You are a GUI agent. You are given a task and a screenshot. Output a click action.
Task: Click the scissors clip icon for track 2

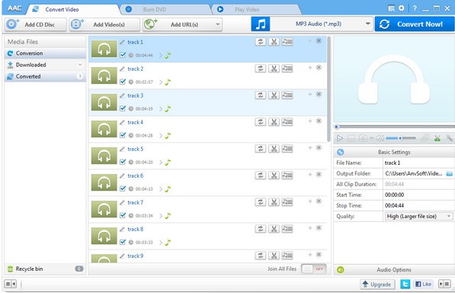point(274,69)
